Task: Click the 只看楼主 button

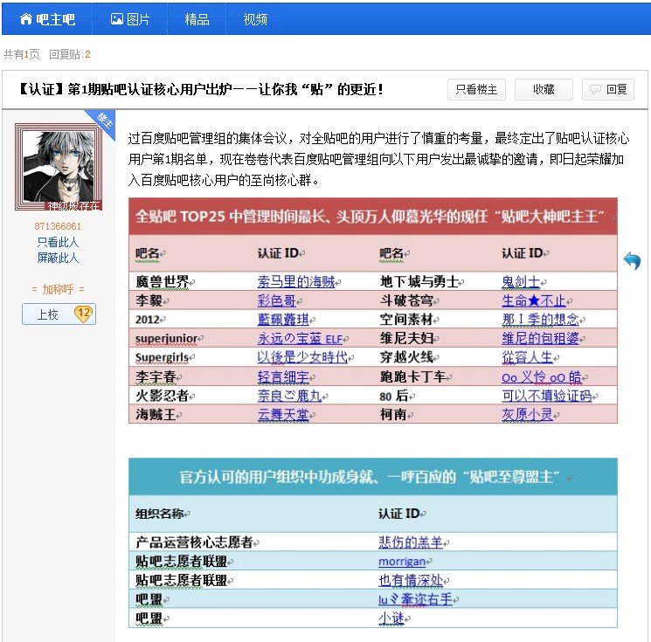Action: tap(476, 89)
